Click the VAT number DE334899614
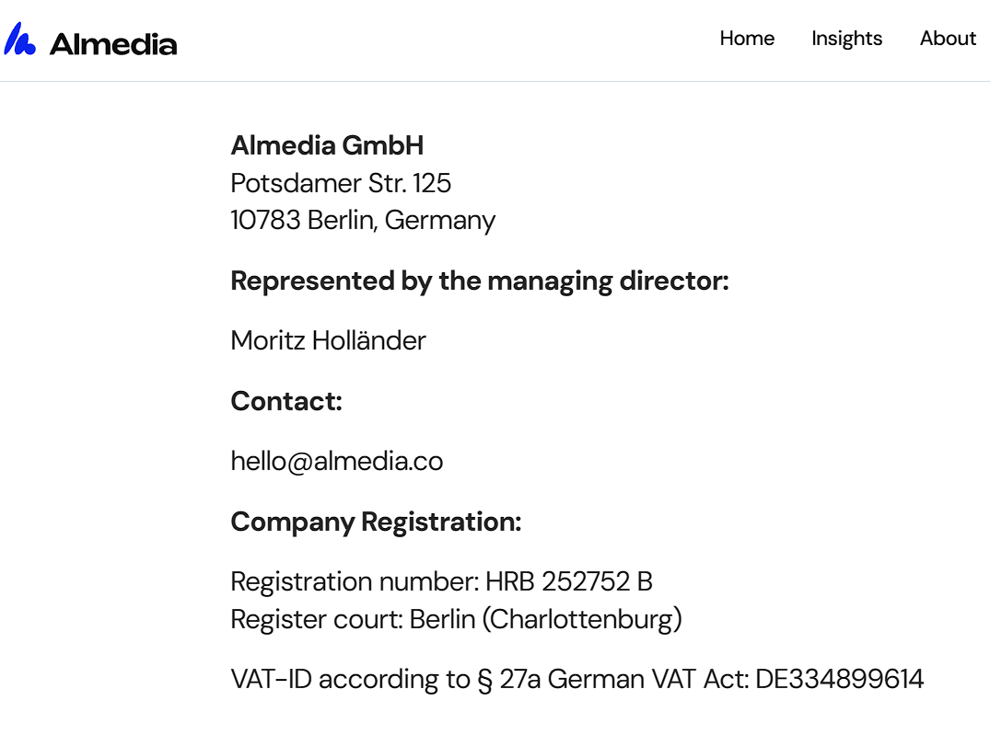 840,680
